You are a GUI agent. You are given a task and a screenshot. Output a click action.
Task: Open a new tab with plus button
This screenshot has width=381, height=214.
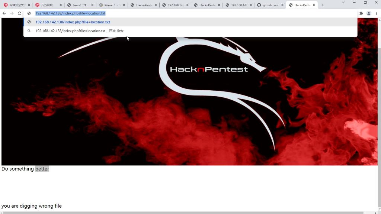[x=323, y=5]
